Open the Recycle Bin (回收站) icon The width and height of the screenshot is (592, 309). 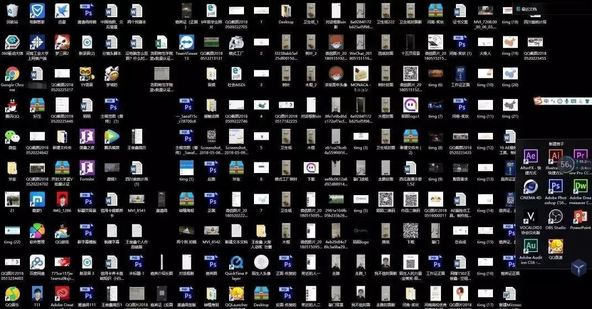[12, 11]
